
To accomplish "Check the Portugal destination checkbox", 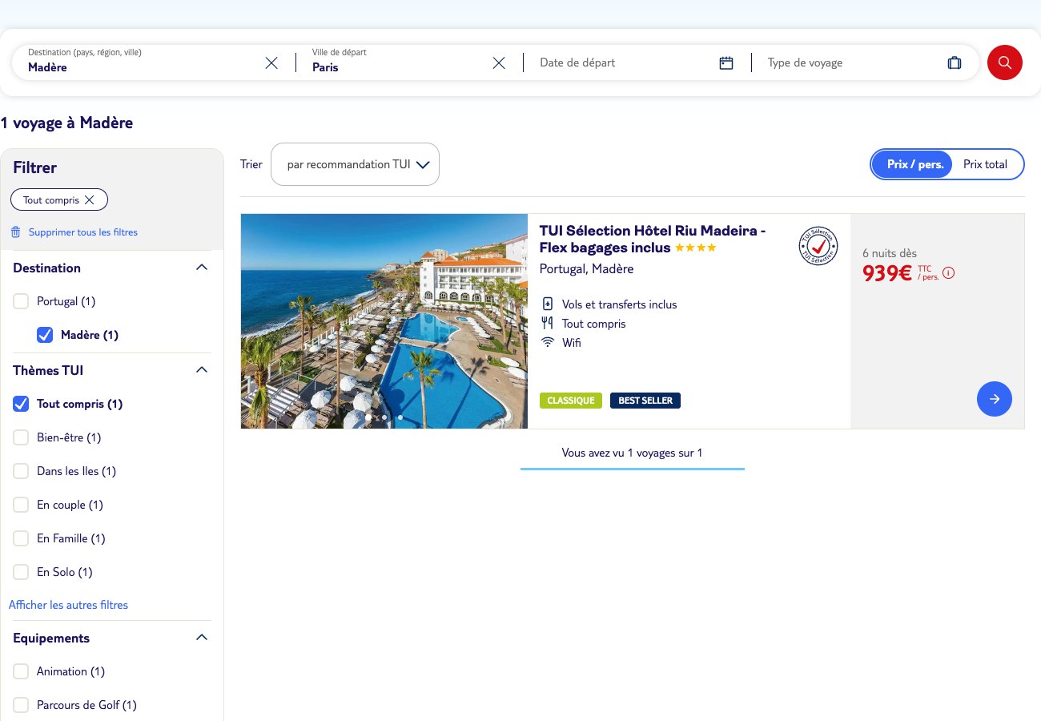I will tap(21, 301).
